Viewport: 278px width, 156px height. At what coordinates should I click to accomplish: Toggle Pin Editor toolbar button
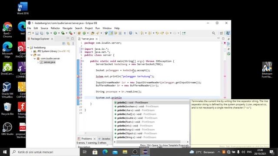click(184, 33)
